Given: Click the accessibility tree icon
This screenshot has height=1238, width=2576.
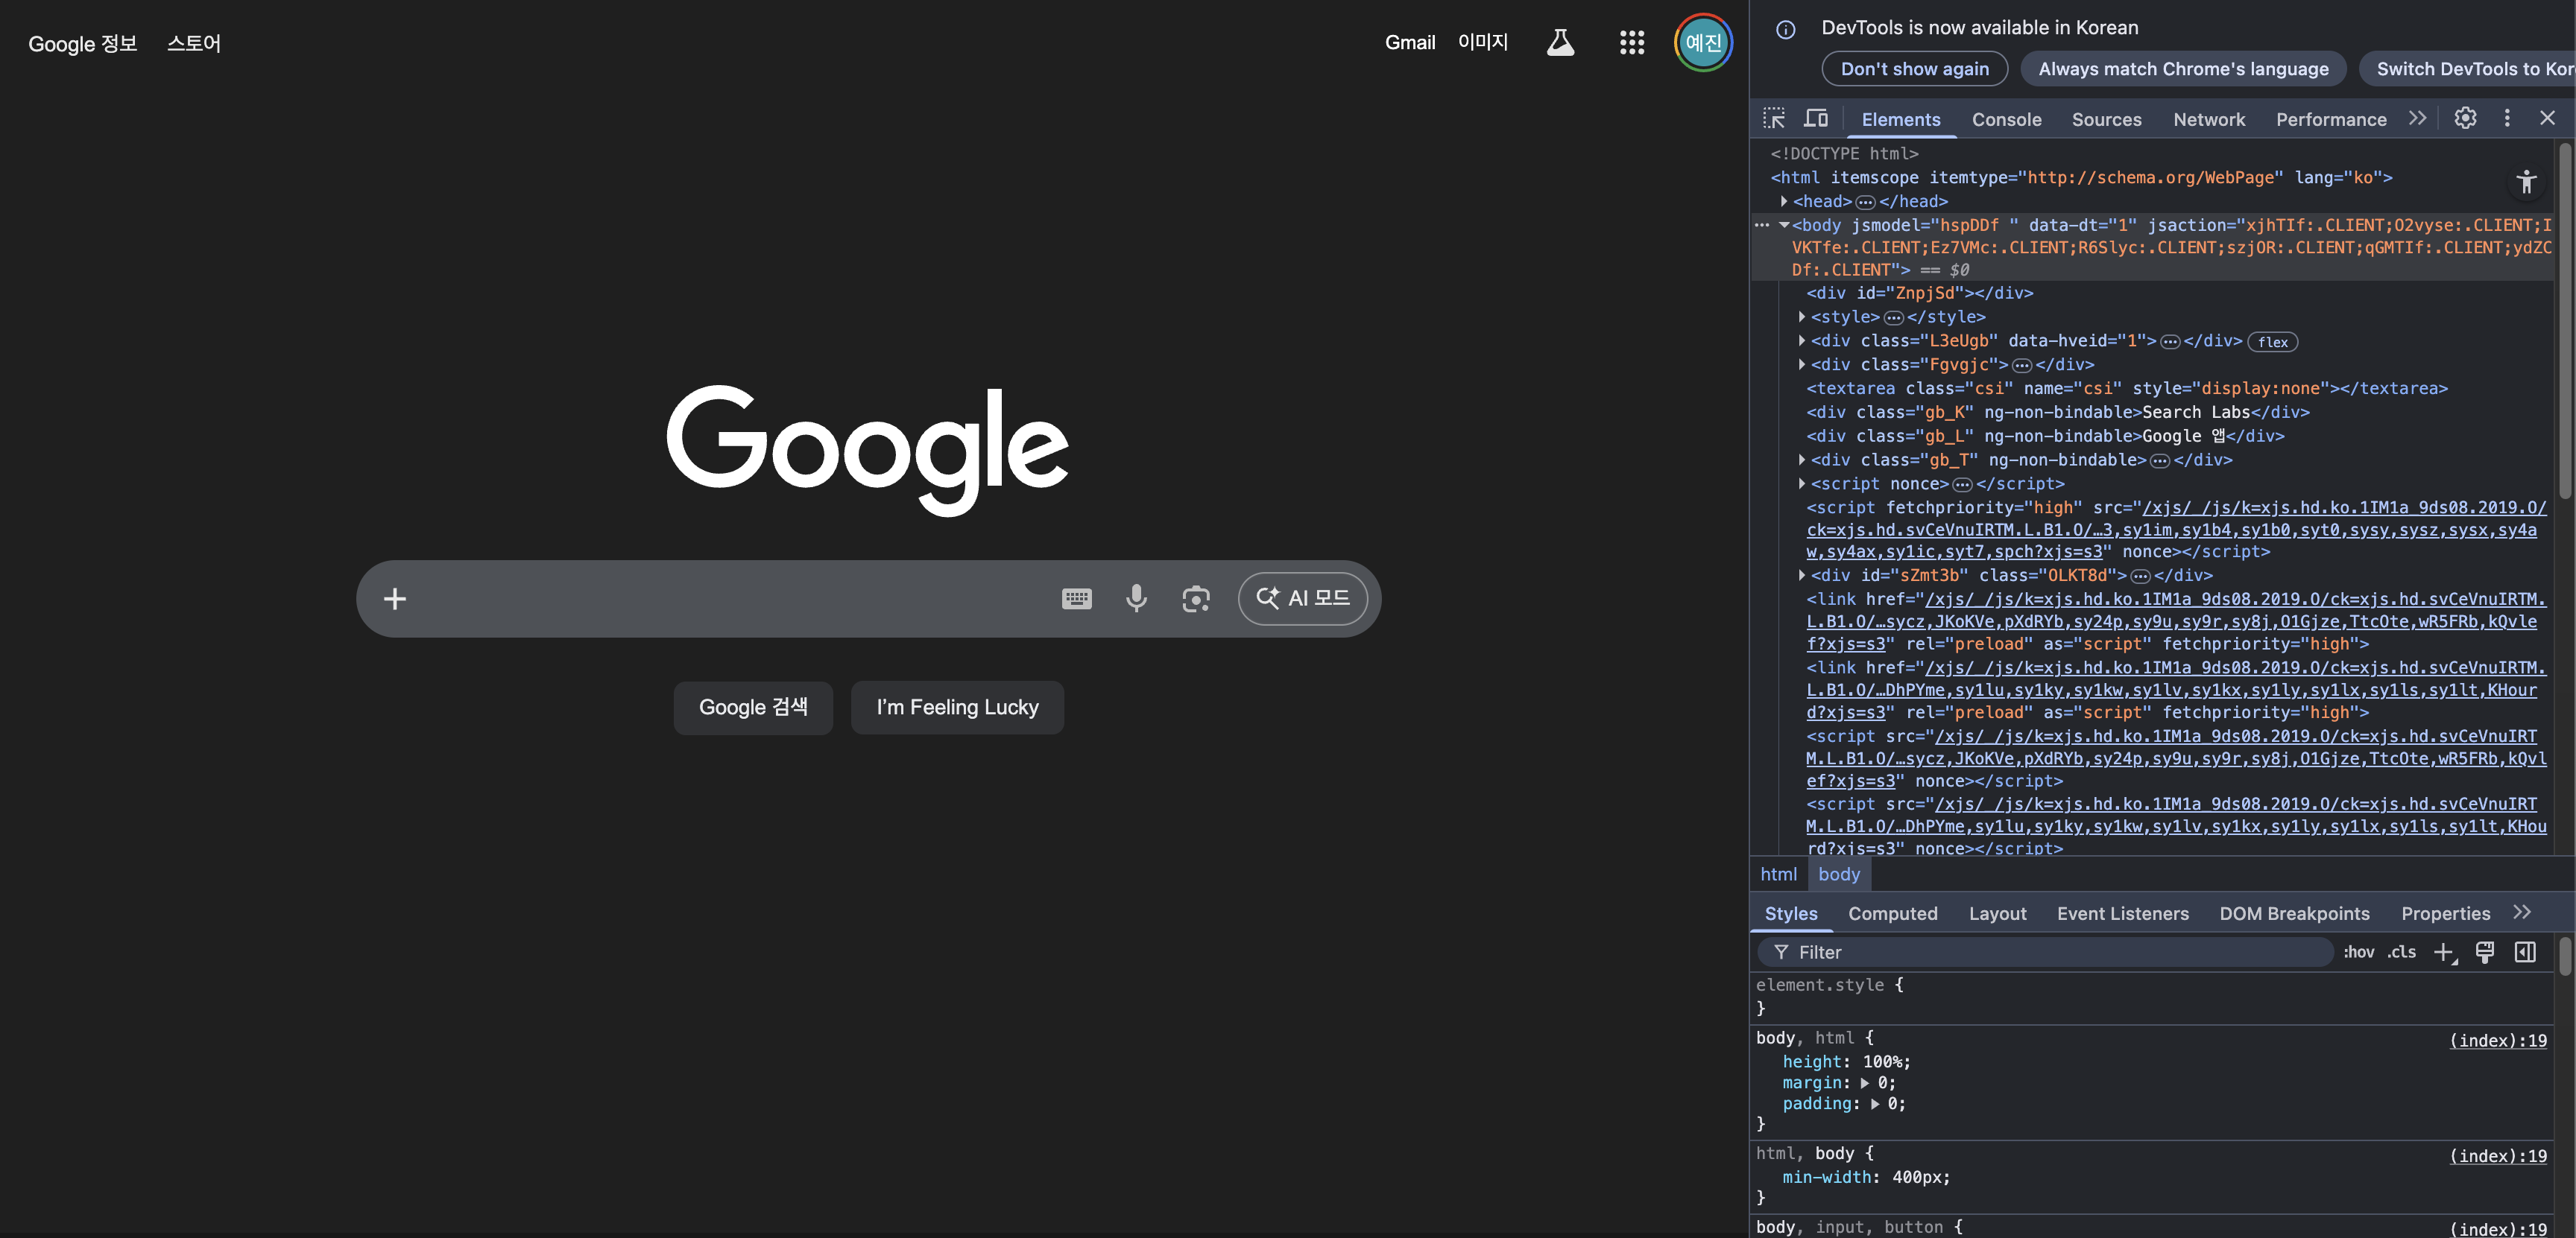Looking at the screenshot, I should click(2526, 182).
